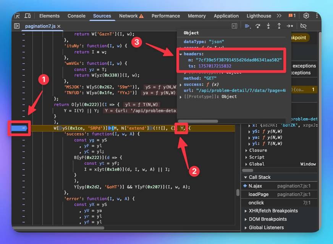This screenshot has height=244, width=333.
Task: Toggle breakpoint on 'const yt = yF;' line
Action: coord(24,164)
